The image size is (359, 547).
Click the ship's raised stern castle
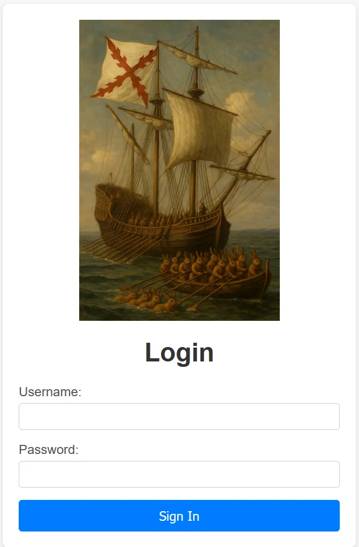point(112,206)
